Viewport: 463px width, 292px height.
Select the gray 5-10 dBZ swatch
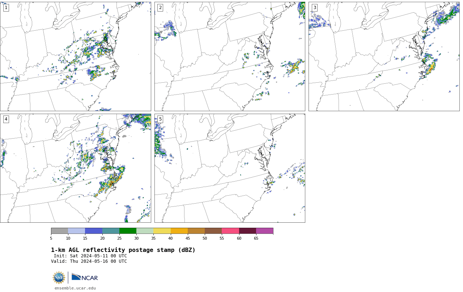tap(60, 231)
